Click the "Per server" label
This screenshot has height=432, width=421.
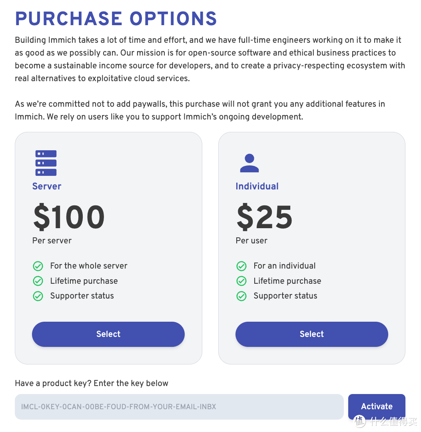point(52,241)
